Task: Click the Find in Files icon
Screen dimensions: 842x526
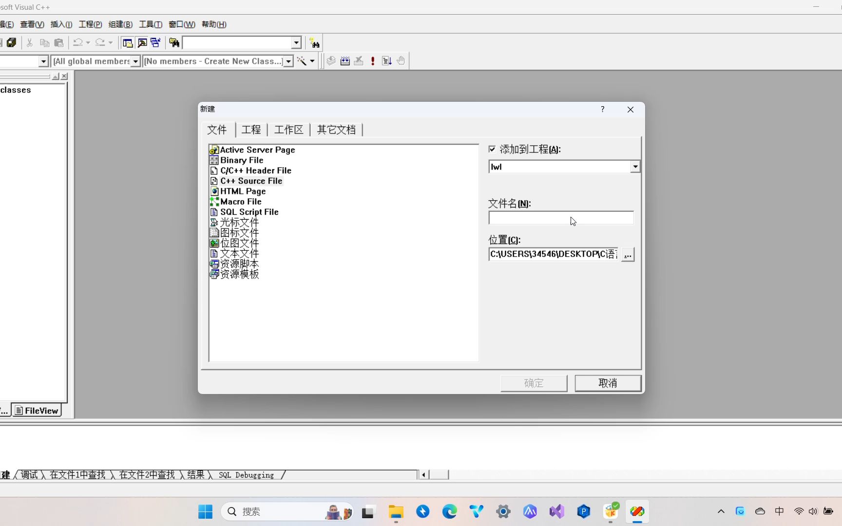Action: click(174, 43)
